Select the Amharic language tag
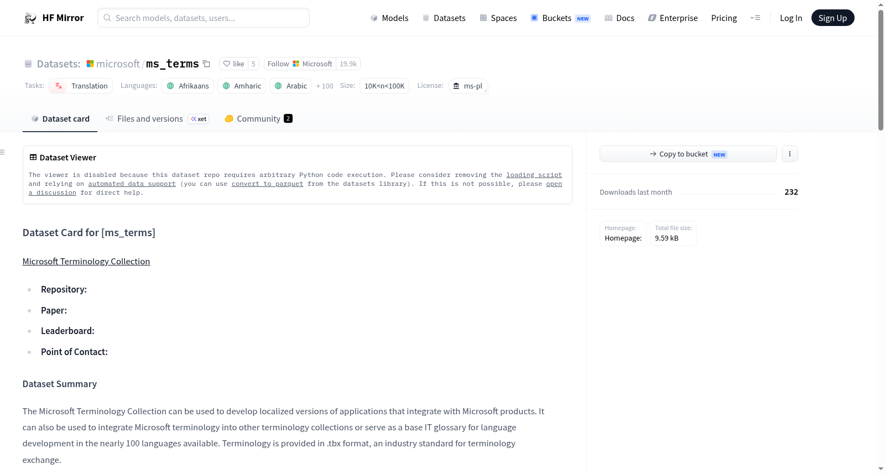885x474 pixels. point(242,86)
